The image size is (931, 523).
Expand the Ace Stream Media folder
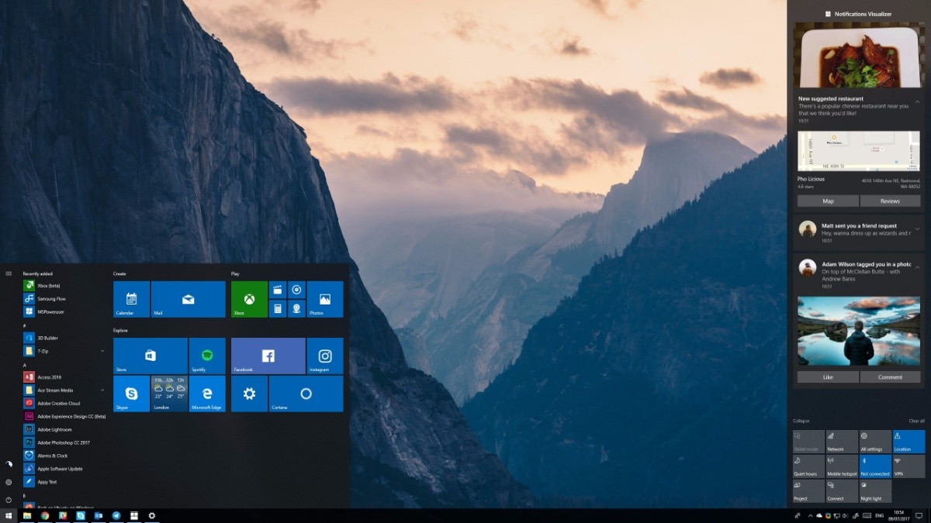pyautogui.click(x=102, y=390)
